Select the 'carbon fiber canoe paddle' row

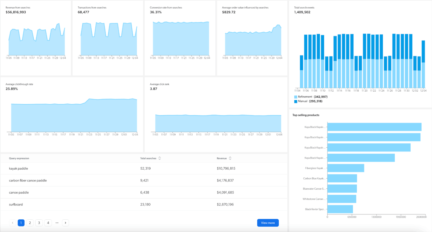(x=28, y=180)
